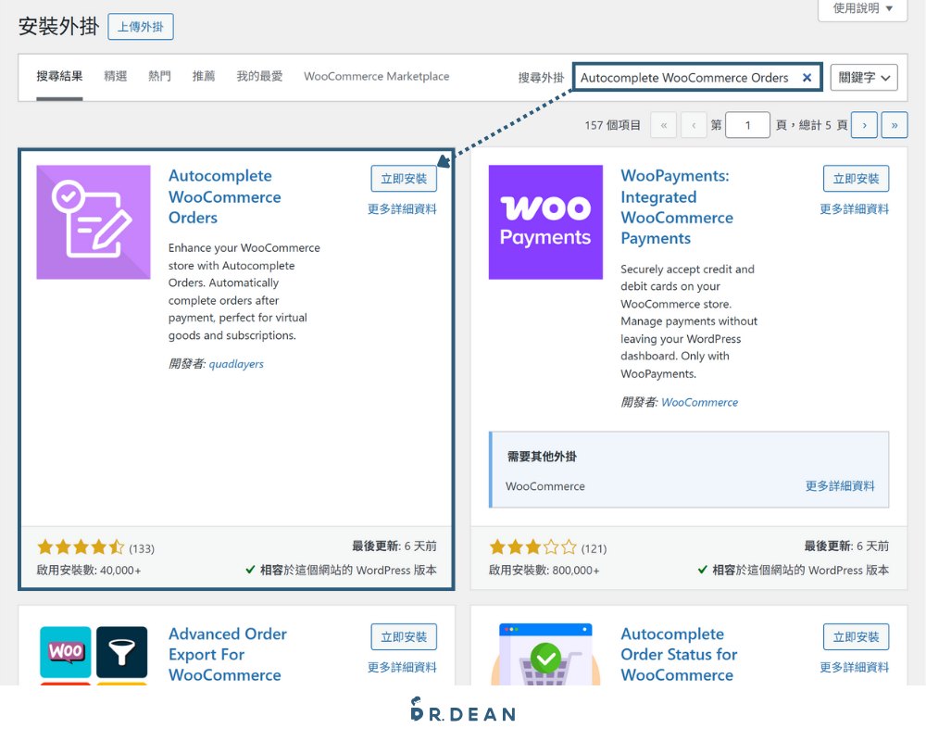Viewport: 926px width, 741px height.
Task: Select the 我的最愛 favorites tab
Action: [x=259, y=76]
